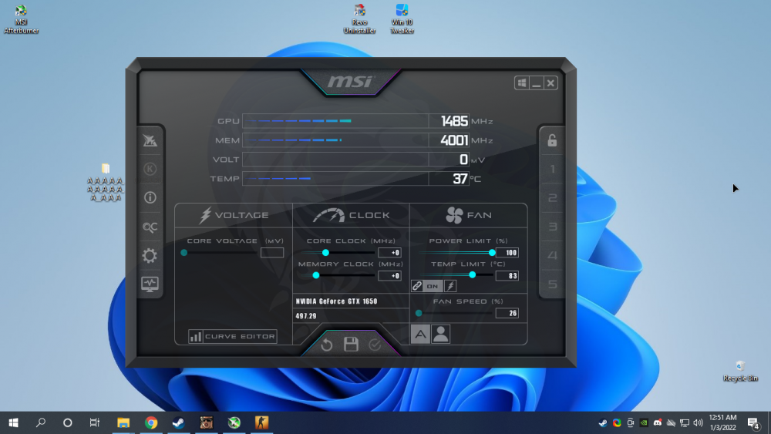Open Counter-Strike icon in taskbar
771x434 pixels.
point(261,422)
